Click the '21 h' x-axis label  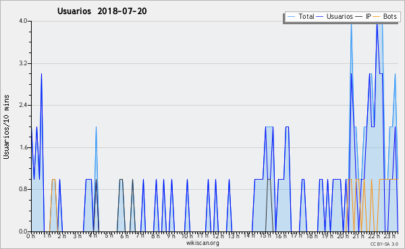359,236
